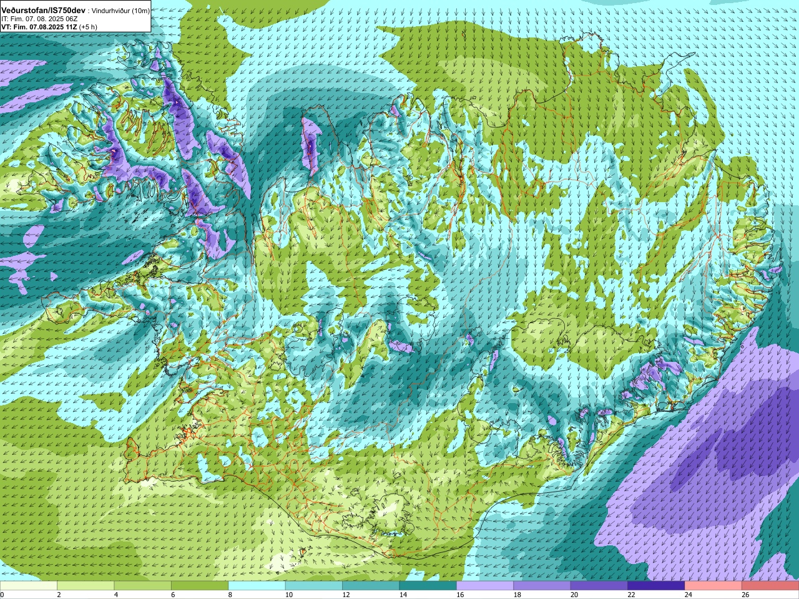
Task: Click the legend scale number 4
Action: (x=115, y=595)
